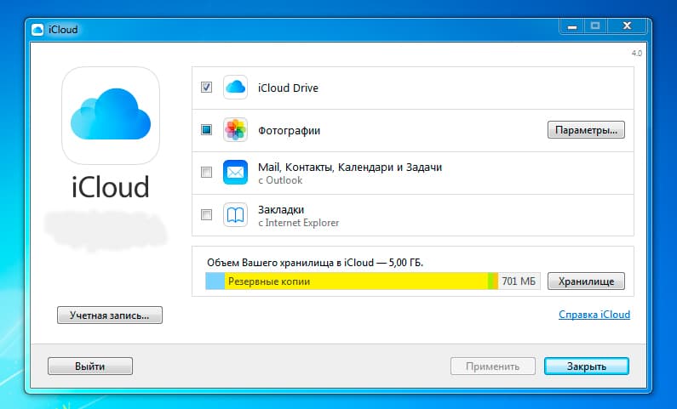Click the yellow Резервные копии storage segment

tap(356, 281)
